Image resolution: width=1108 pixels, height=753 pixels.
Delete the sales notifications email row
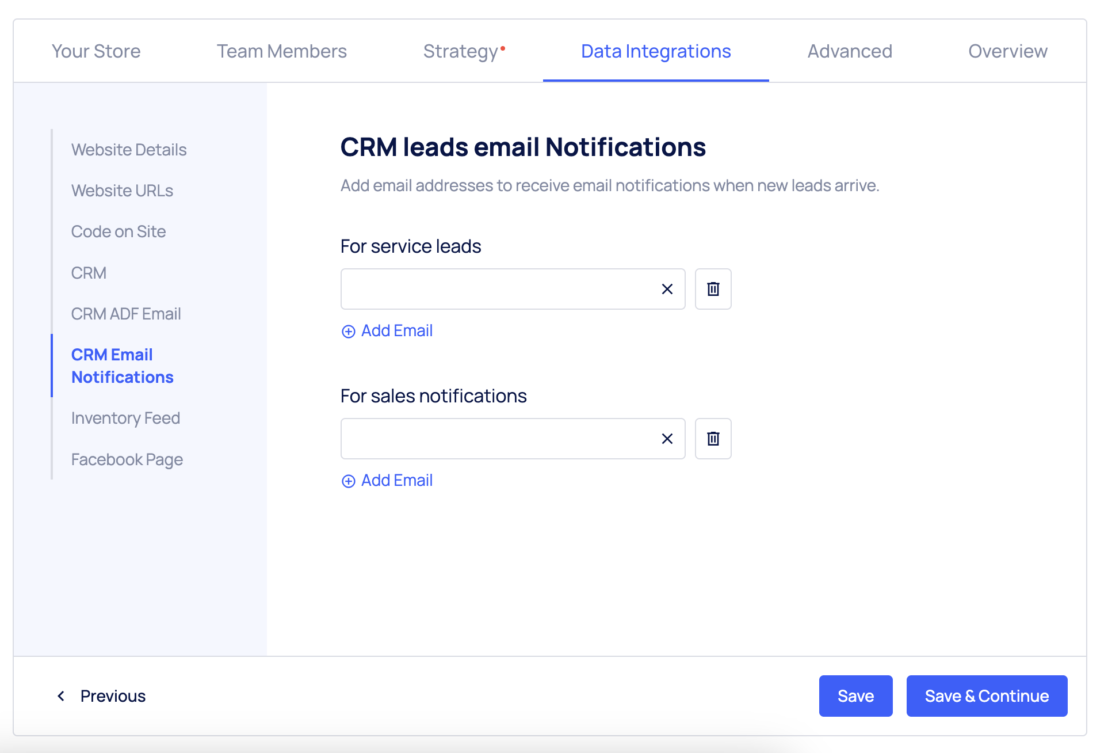point(713,439)
